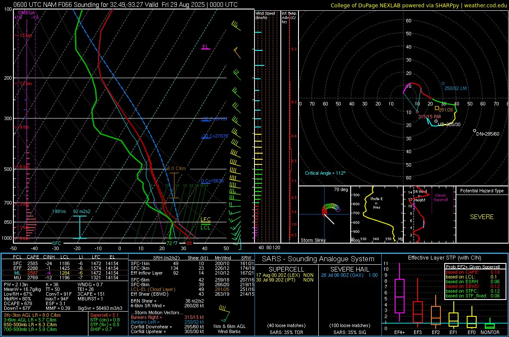Click the orange 'LCL-EL (Cloud Layer)' row label

pyautogui.click(x=153, y=289)
